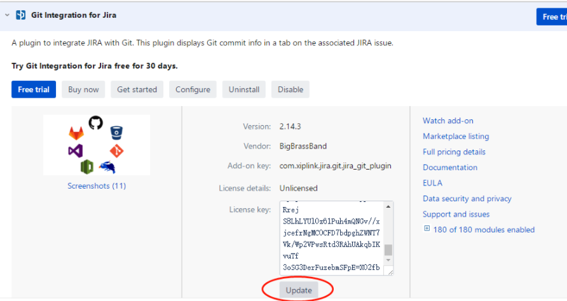Uninstall the add-on

click(x=243, y=90)
